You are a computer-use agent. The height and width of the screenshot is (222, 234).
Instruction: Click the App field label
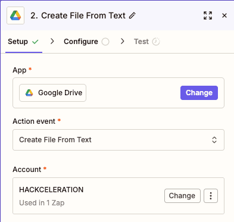[x=20, y=70]
